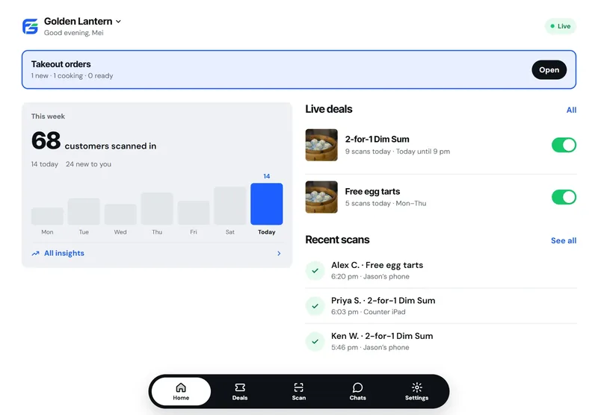This screenshot has width=598, height=415.
Task: Click the Live status badge
Action: point(560,26)
